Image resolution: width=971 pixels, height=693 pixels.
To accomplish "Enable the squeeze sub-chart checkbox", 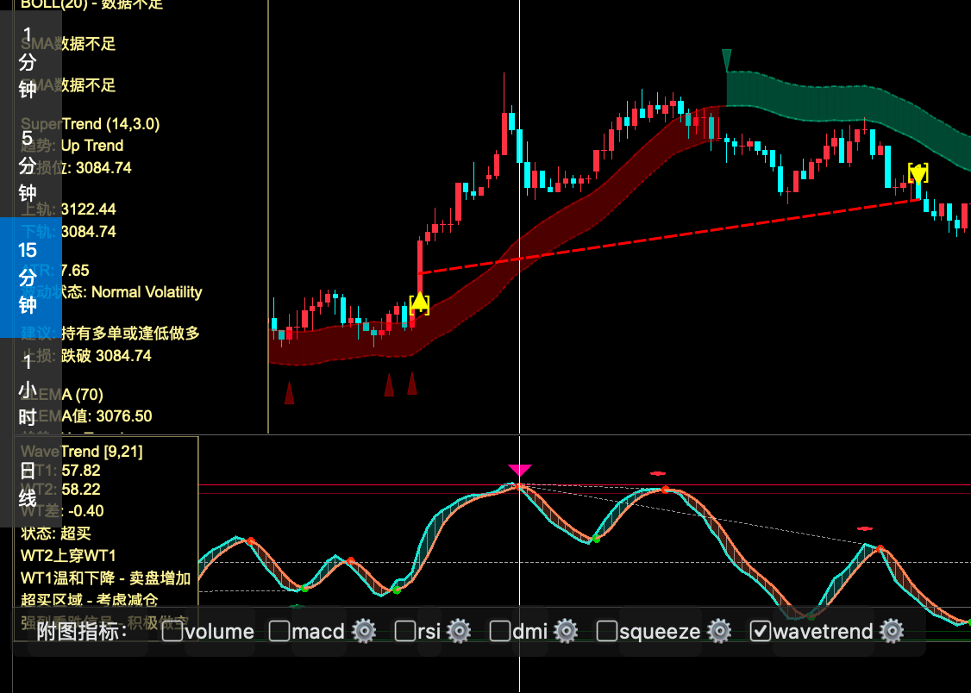I will coord(607,631).
